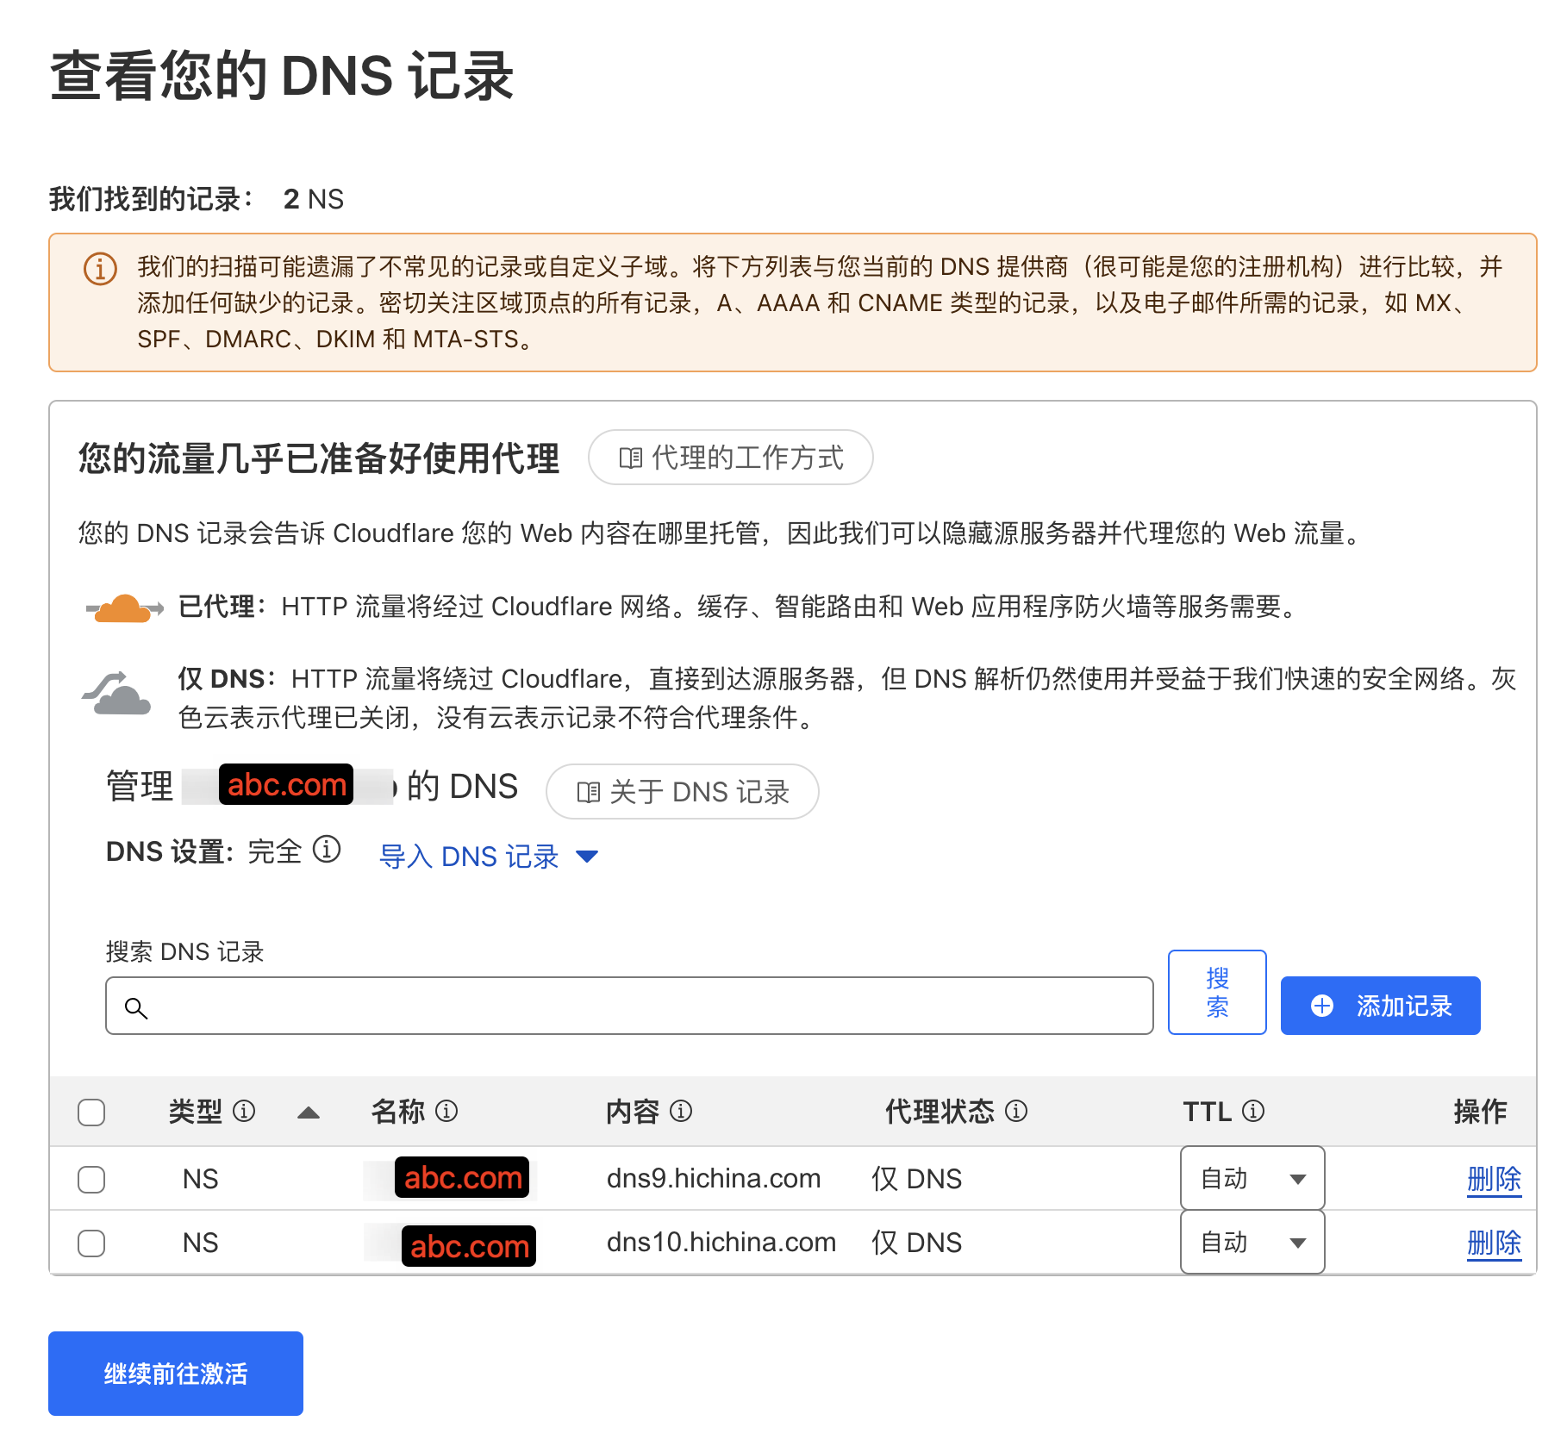Expand the 导入 DNS 记录 dropdown
Viewport: 1567px width, 1446px height.
(x=489, y=856)
